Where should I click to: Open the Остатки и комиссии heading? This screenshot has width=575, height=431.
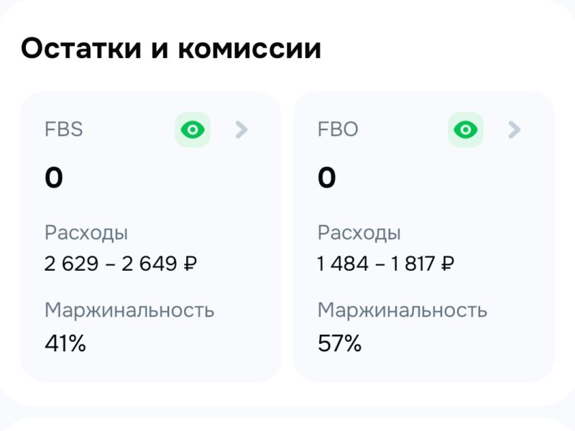[172, 47]
